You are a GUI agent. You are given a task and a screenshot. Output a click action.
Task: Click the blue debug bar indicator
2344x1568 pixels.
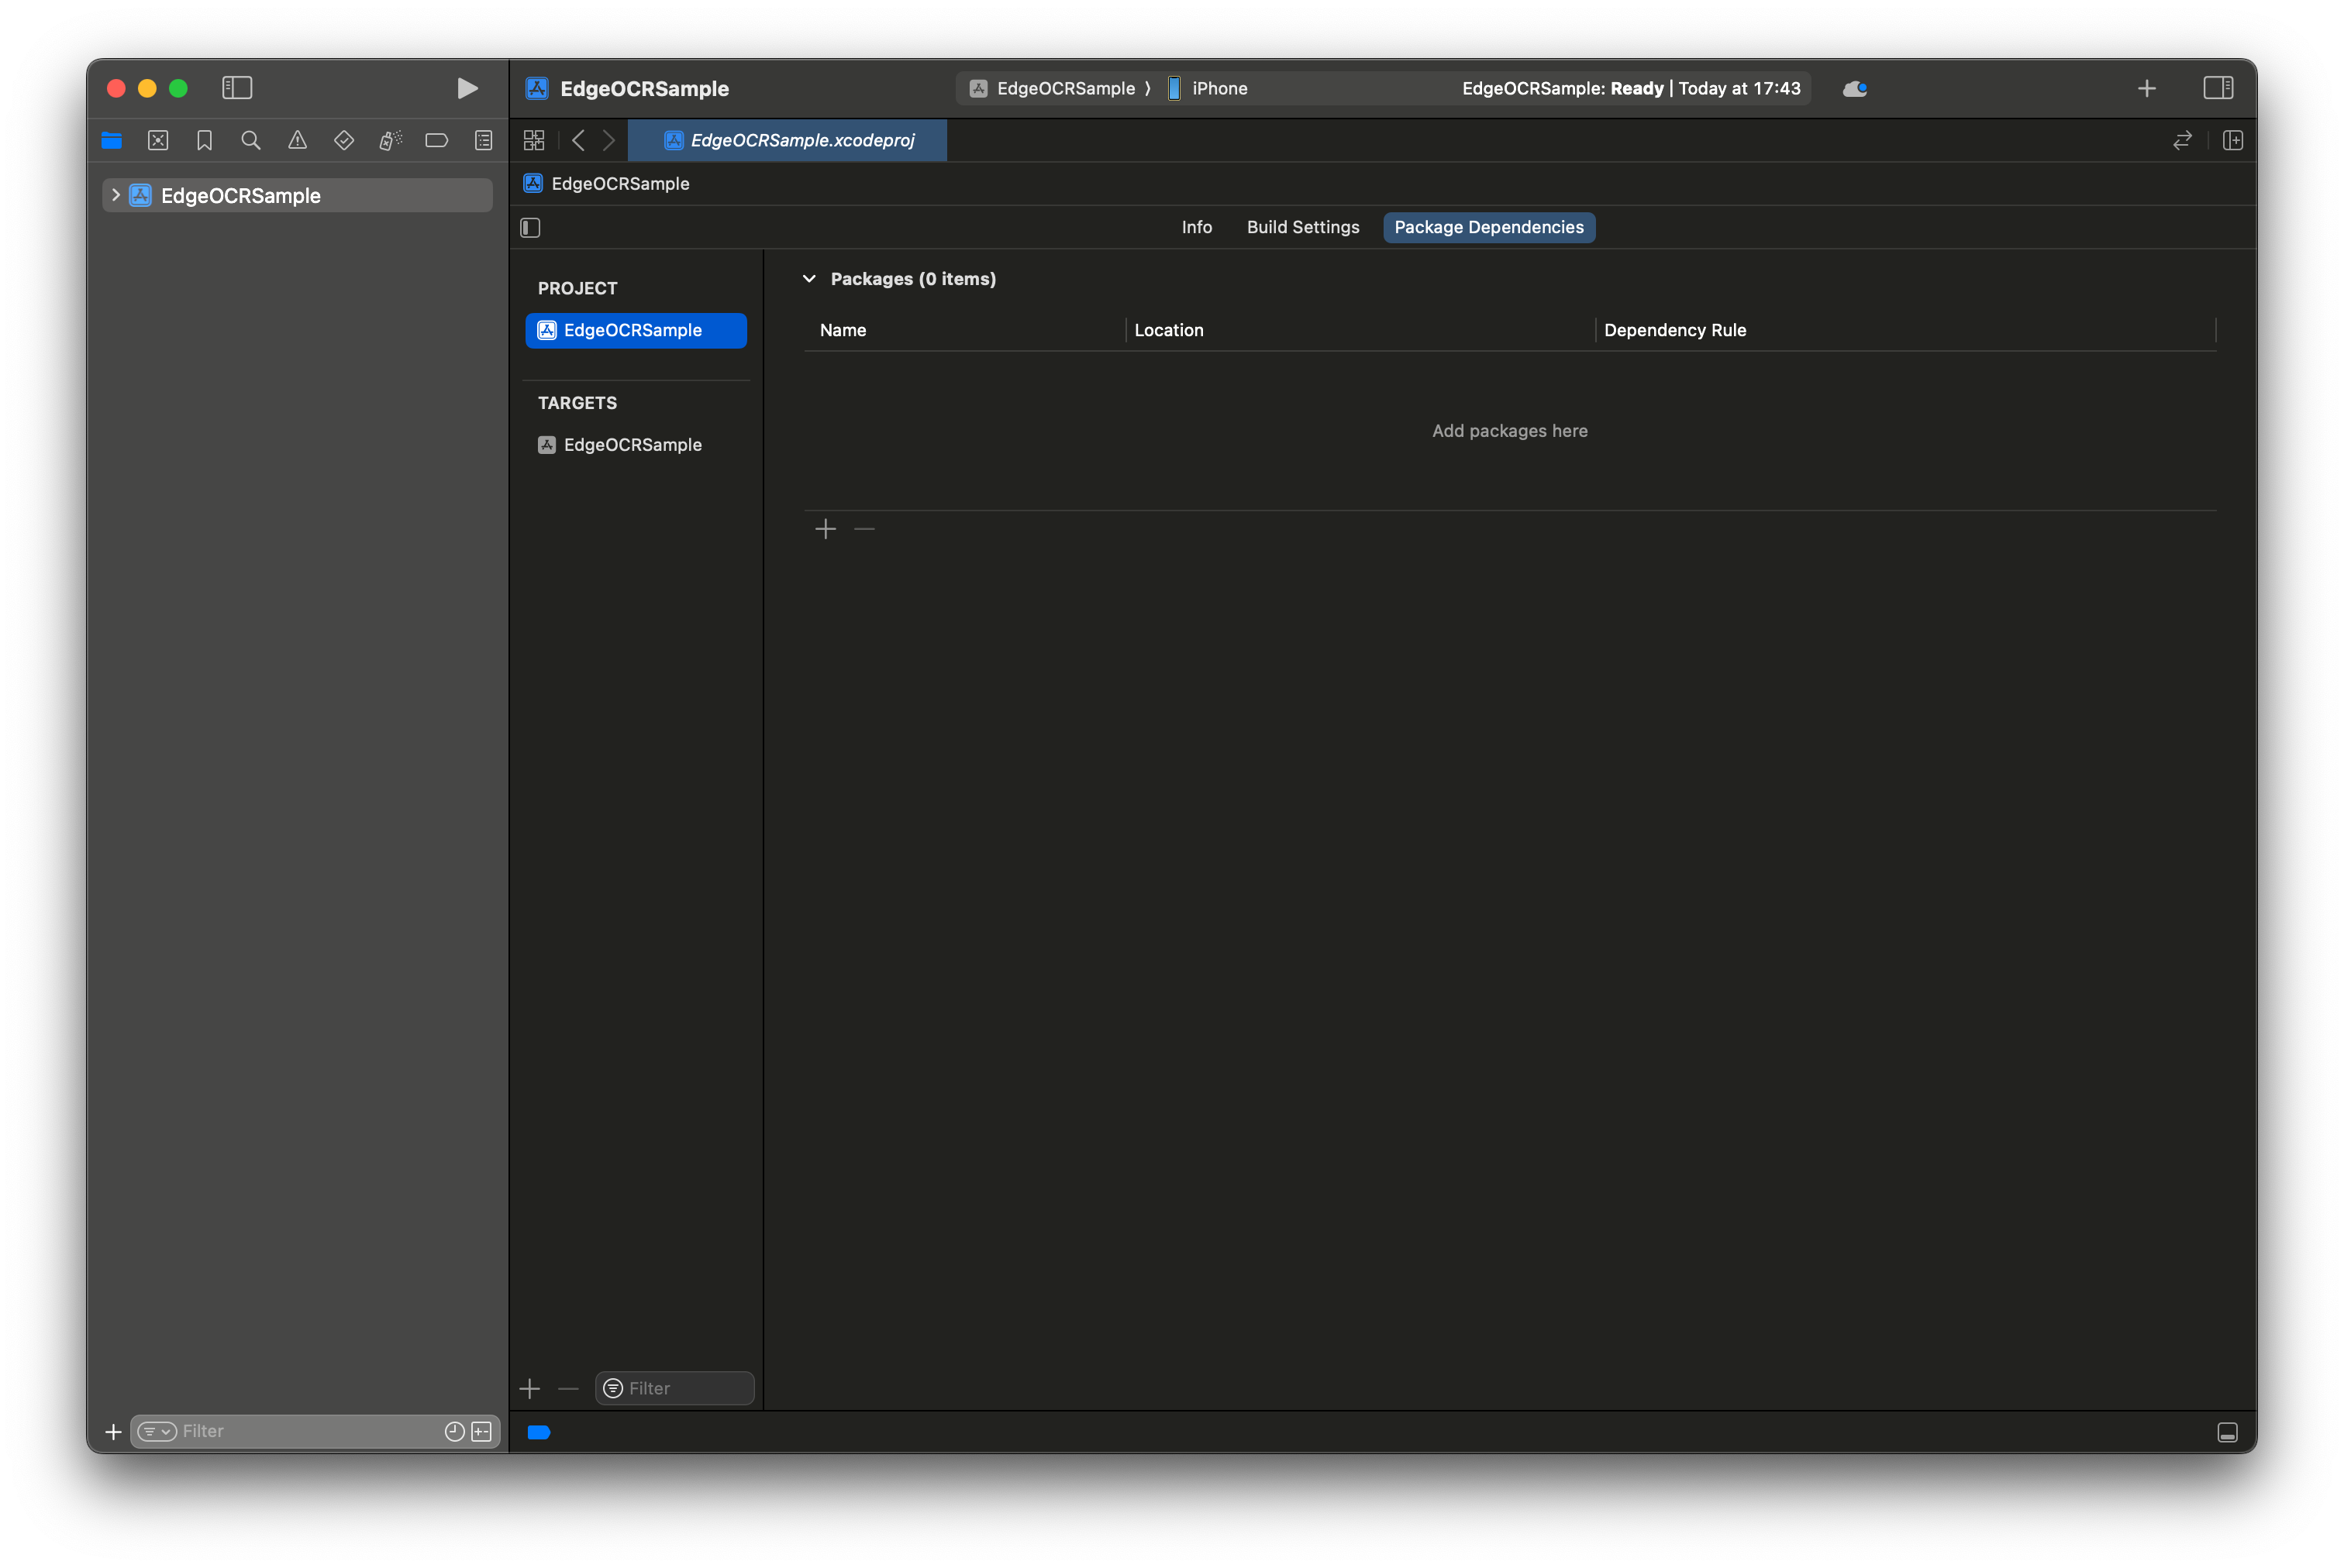(x=539, y=1433)
